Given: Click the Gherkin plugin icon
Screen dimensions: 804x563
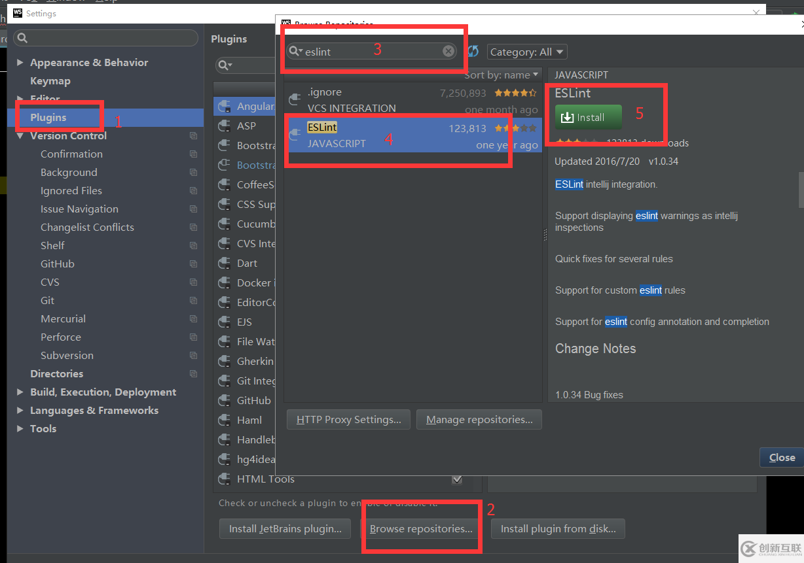Looking at the screenshot, I should click(224, 361).
